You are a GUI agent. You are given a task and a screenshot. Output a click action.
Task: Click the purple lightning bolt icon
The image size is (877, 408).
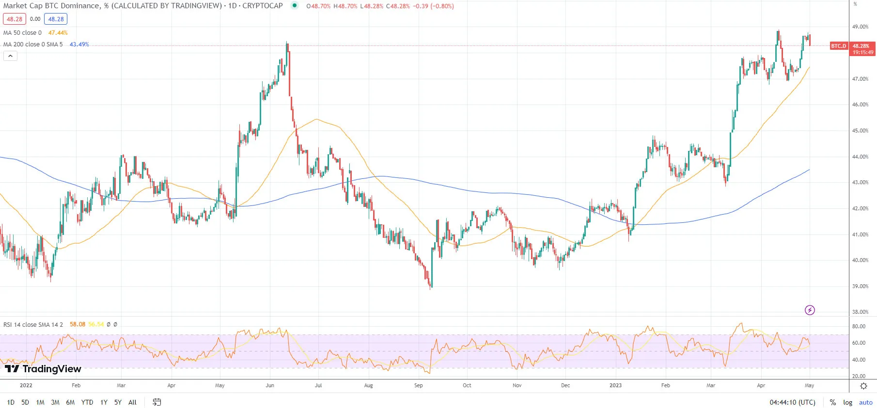(810, 310)
